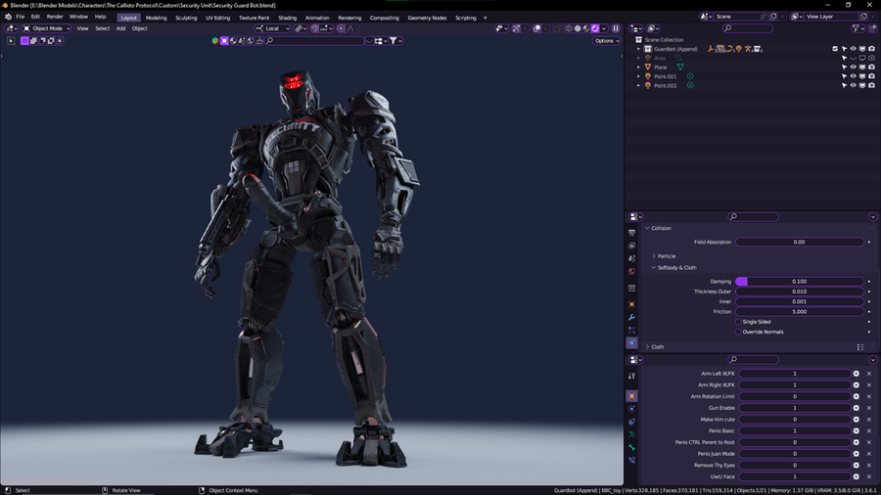This screenshot has height=495, width=881.
Task: Open the Tool settings tab in lower properties
Action: pos(632,376)
